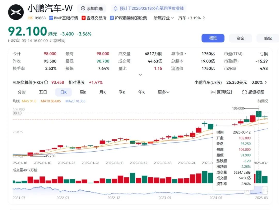Open 所属行业 dropdown

tap(164, 18)
